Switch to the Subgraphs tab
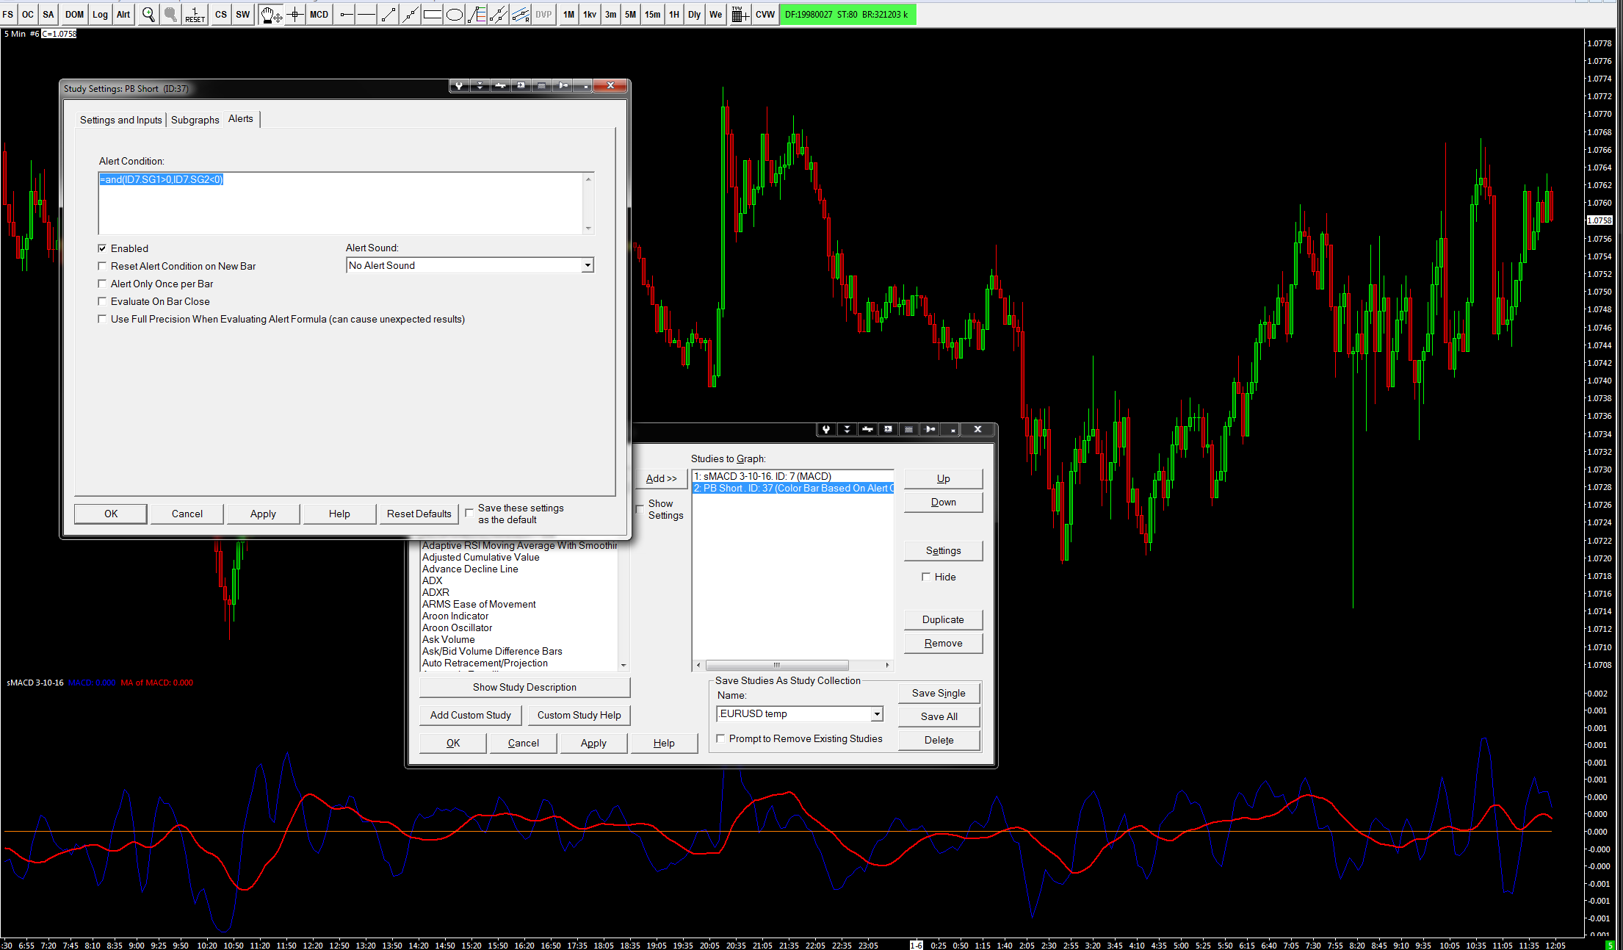This screenshot has height=950, width=1623. [195, 120]
